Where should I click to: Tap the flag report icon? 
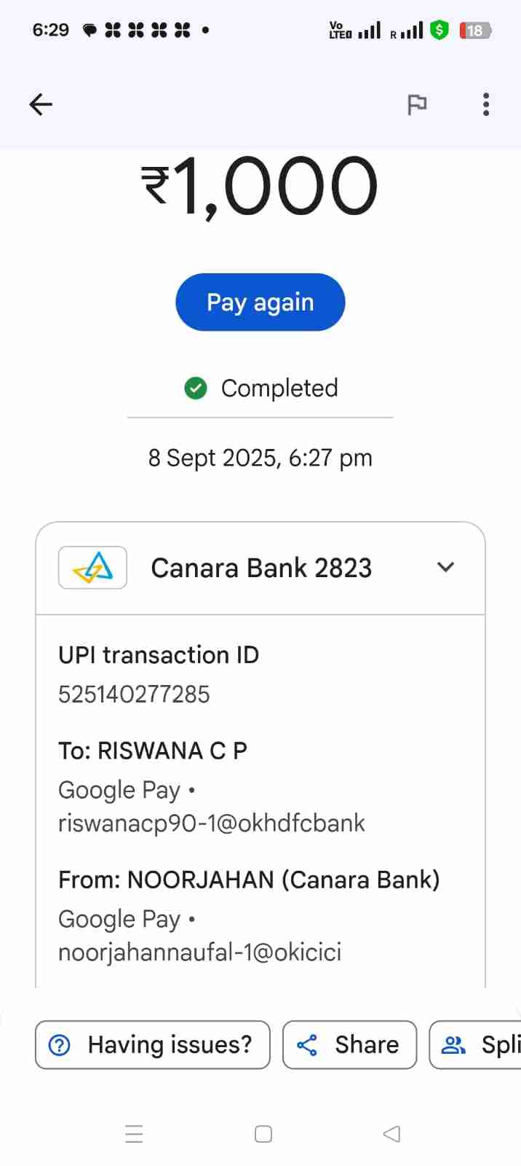(417, 105)
